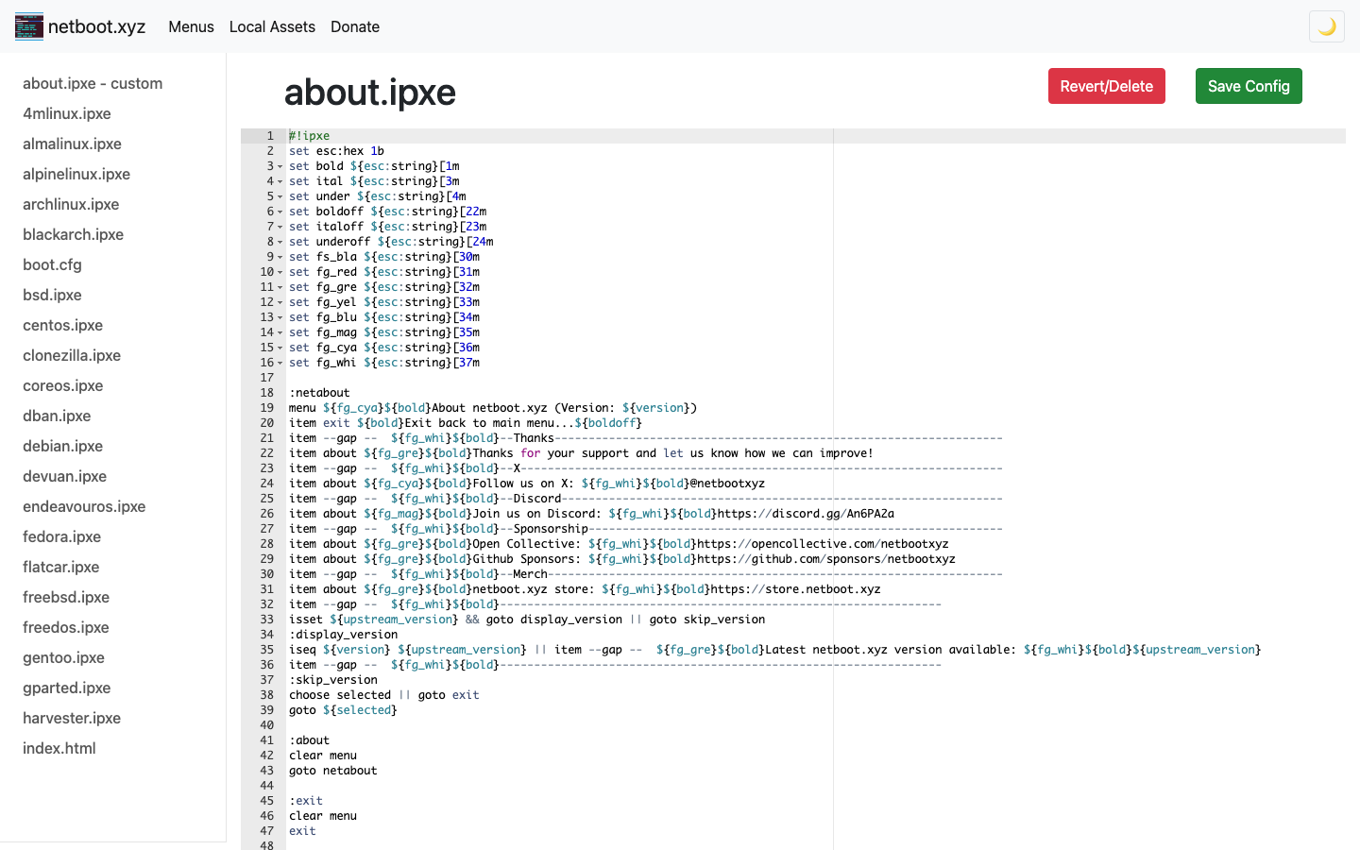Select bsd.ipxe from the file list
The image size is (1360, 850).
point(52,295)
